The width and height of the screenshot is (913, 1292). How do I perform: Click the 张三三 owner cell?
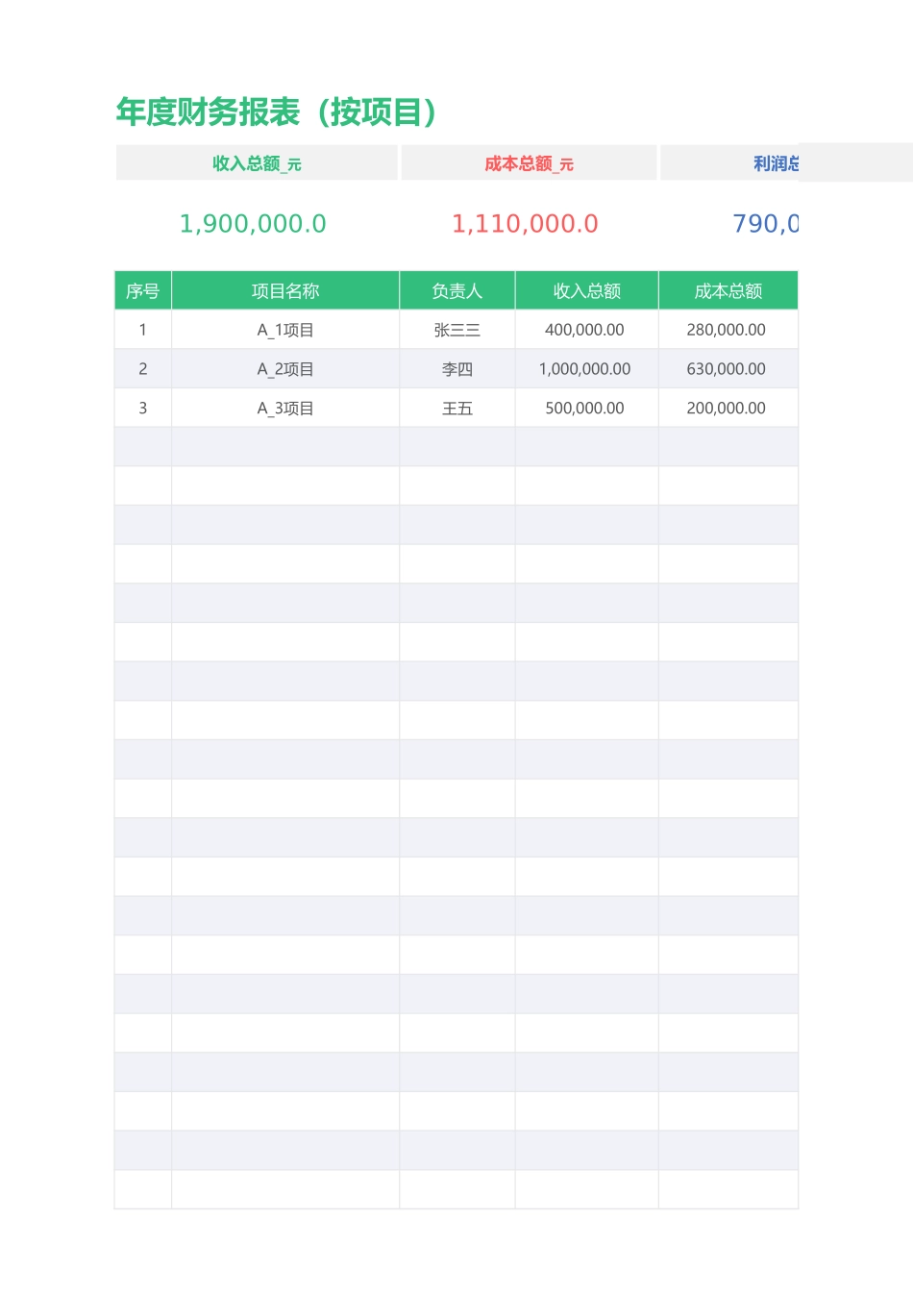[x=456, y=330]
